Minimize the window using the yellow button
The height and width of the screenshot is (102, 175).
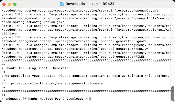[x=9, y=4]
